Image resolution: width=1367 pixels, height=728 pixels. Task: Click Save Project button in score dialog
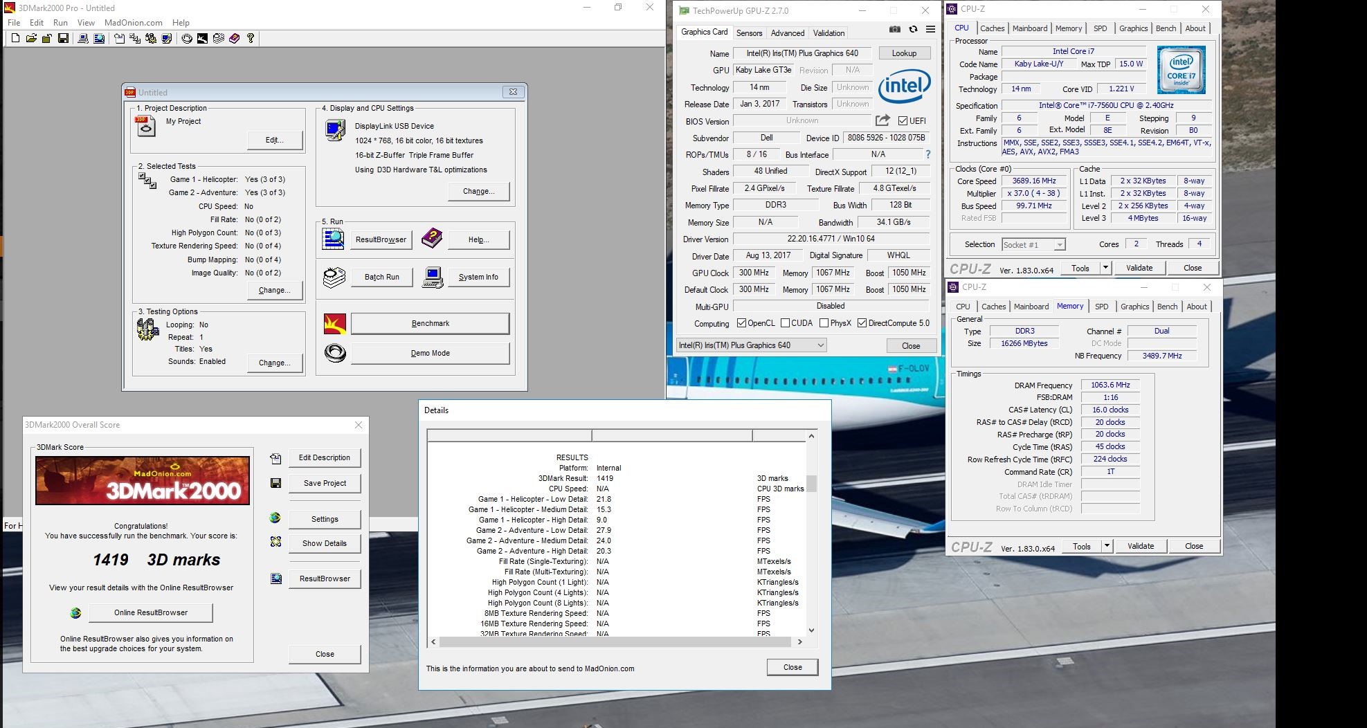pyautogui.click(x=325, y=483)
